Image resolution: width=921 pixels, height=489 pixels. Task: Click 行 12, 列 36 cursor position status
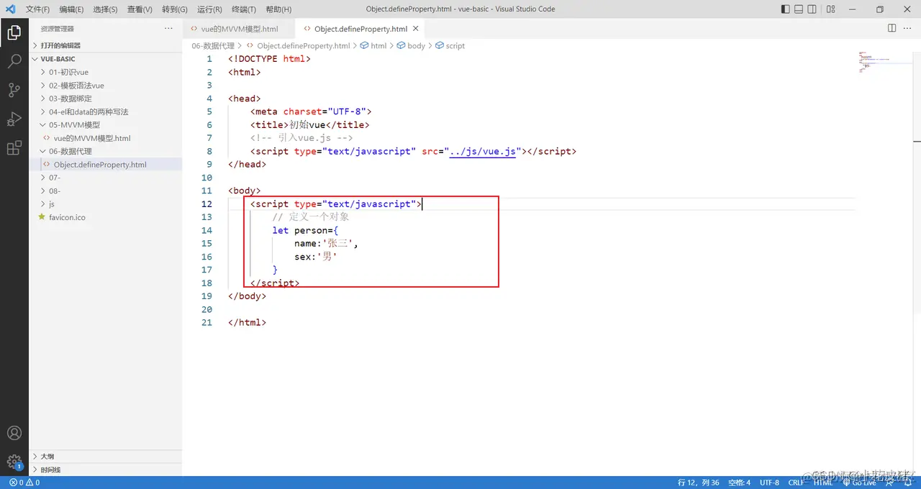(699, 483)
